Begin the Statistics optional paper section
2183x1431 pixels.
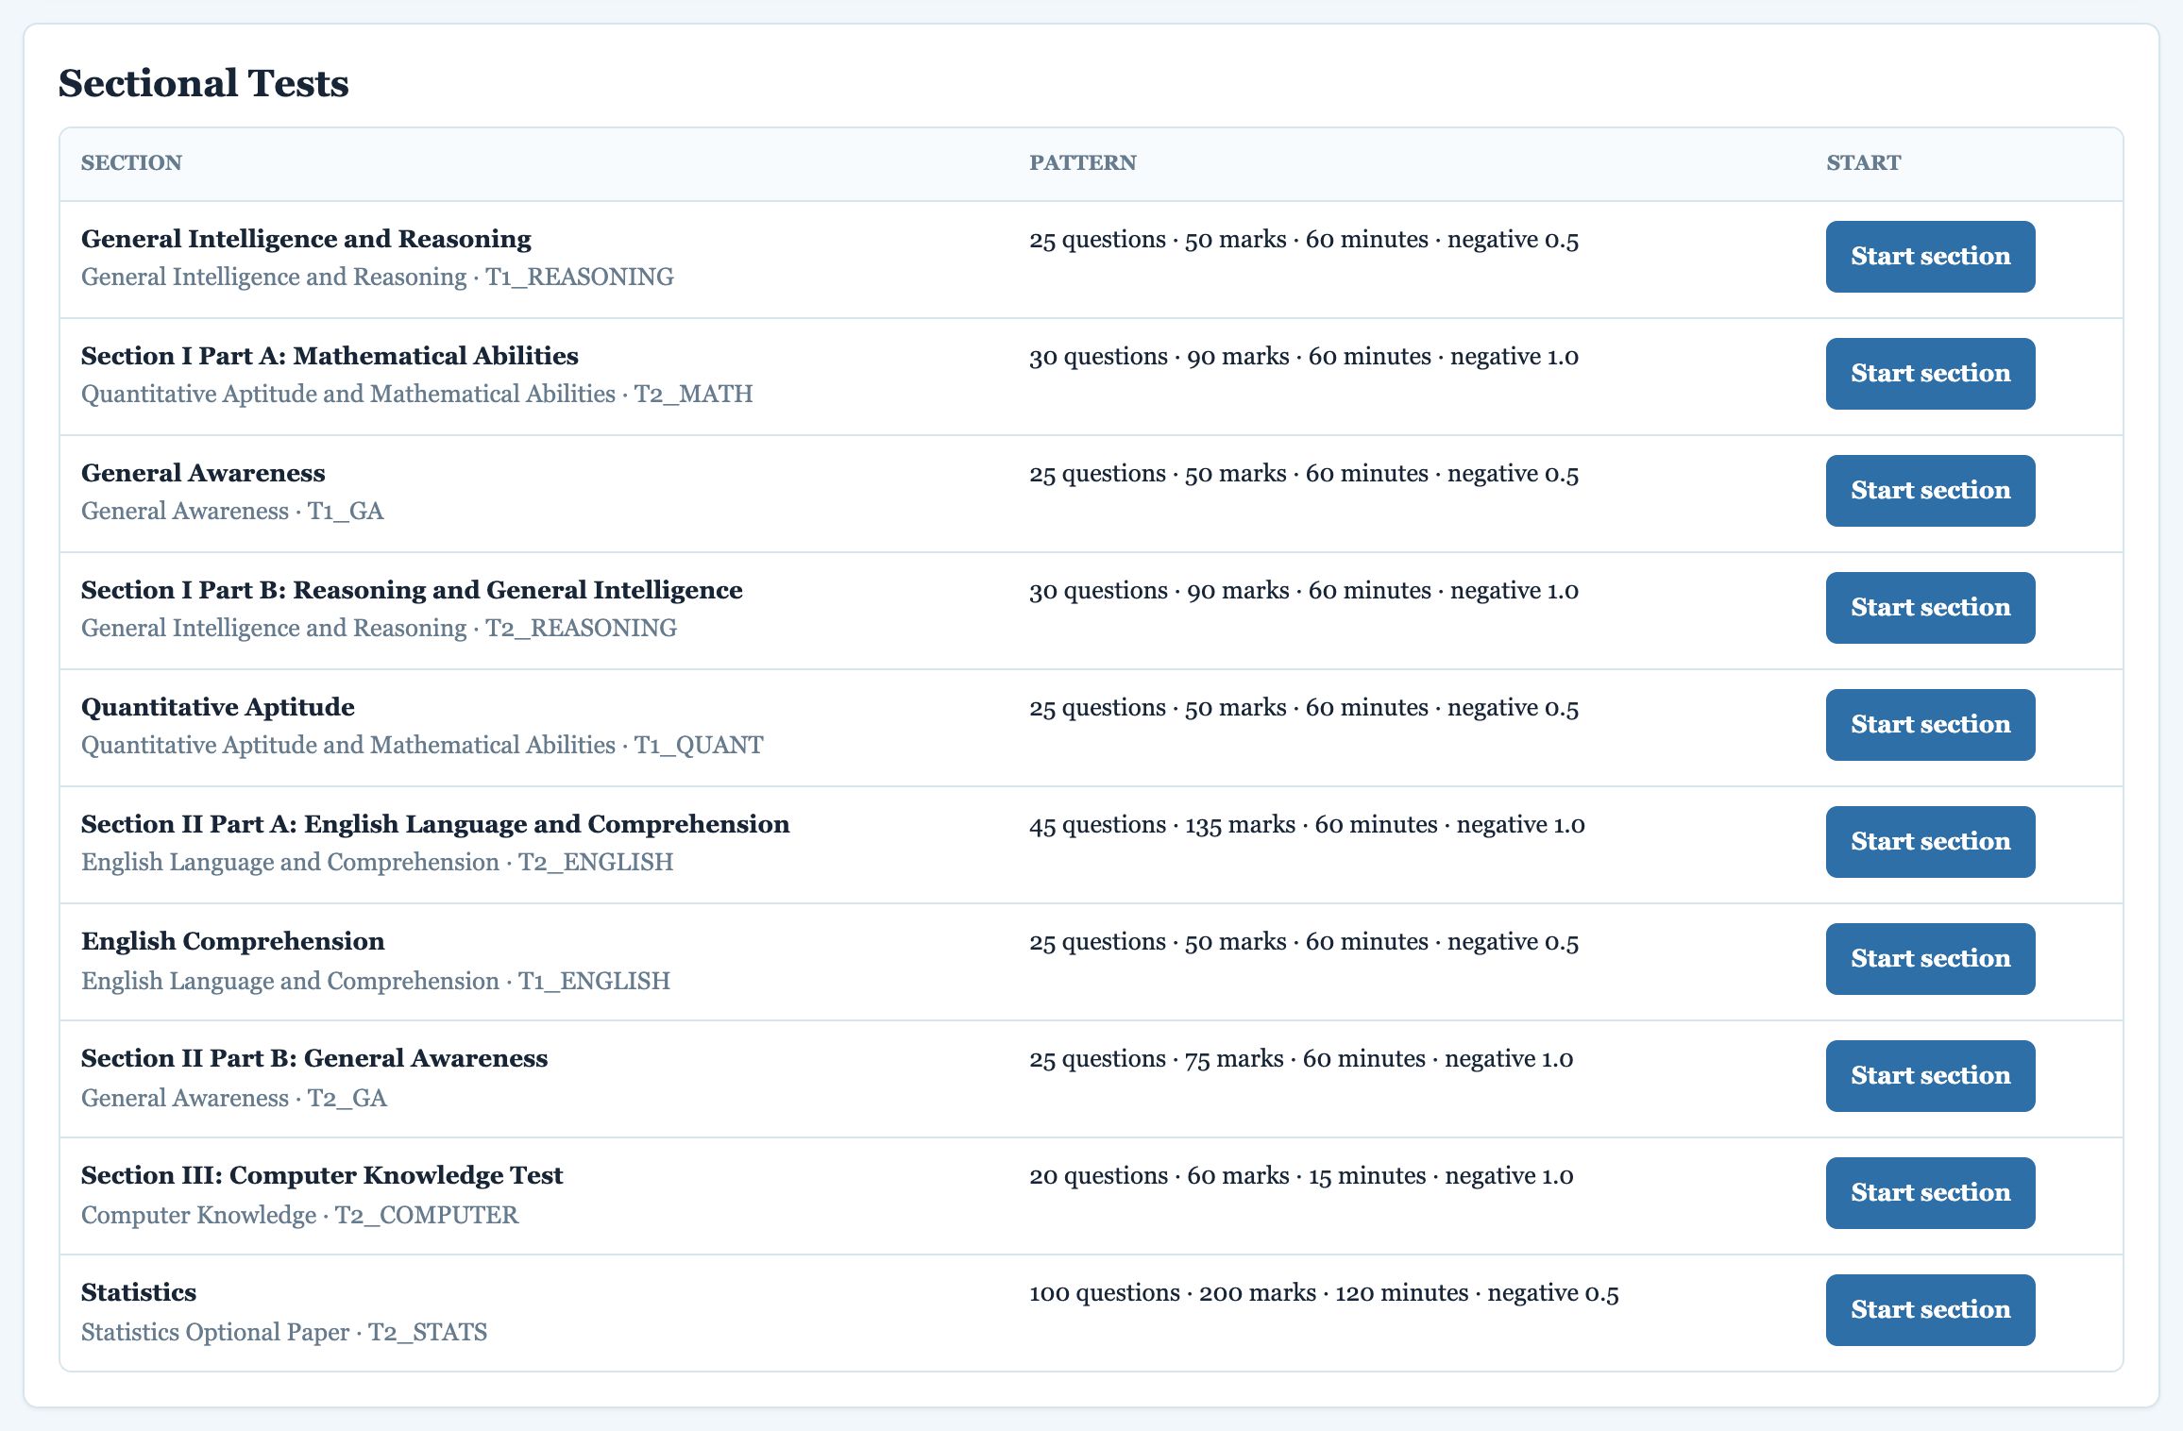(x=1930, y=1310)
